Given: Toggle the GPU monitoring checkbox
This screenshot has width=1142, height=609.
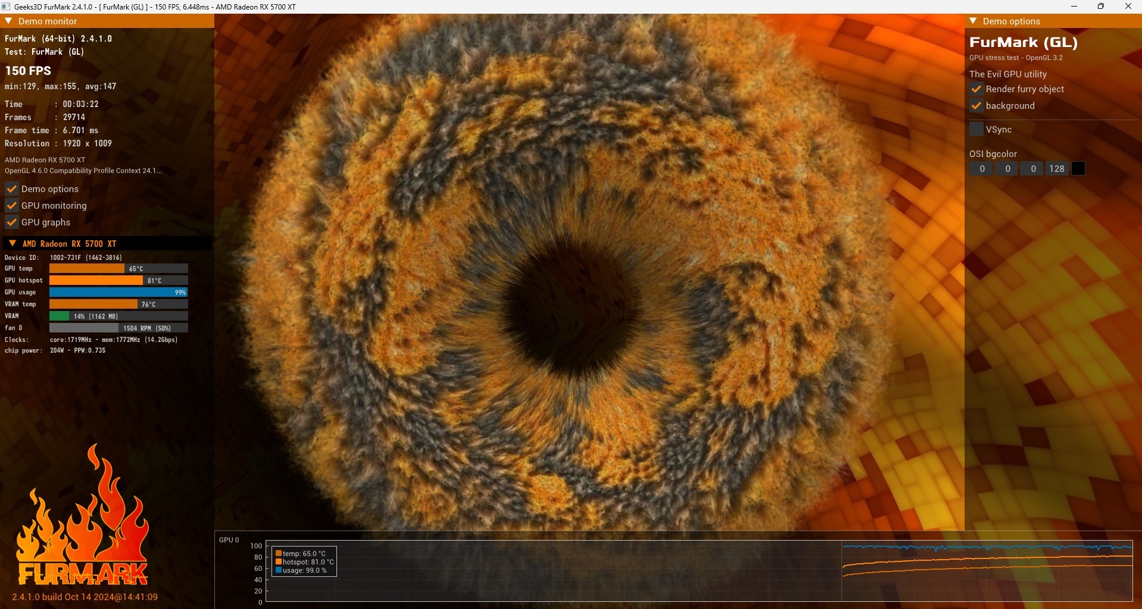Looking at the screenshot, I should click(11, 206).
